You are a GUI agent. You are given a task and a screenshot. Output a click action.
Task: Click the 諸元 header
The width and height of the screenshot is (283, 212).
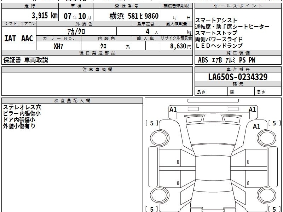pos(238,84)
